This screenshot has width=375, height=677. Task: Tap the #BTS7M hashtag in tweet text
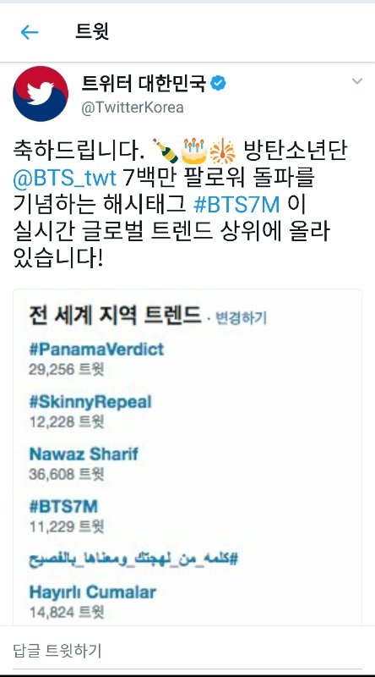point(236,204)
